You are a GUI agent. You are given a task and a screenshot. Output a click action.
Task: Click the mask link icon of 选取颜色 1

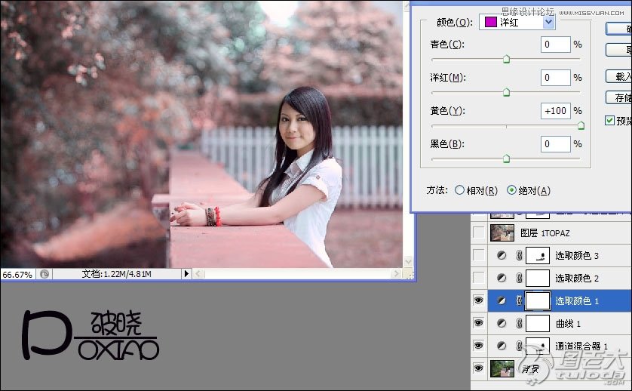pyautogui.click(x=519, y=300)
